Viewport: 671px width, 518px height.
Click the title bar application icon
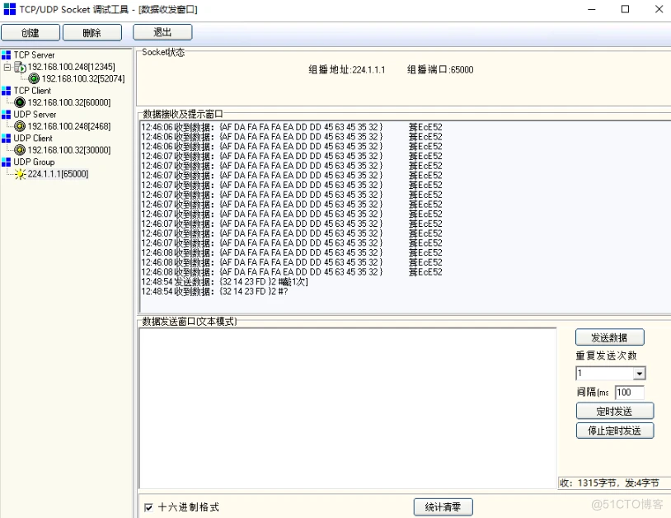pyautogui.click(x=11, y=9)
